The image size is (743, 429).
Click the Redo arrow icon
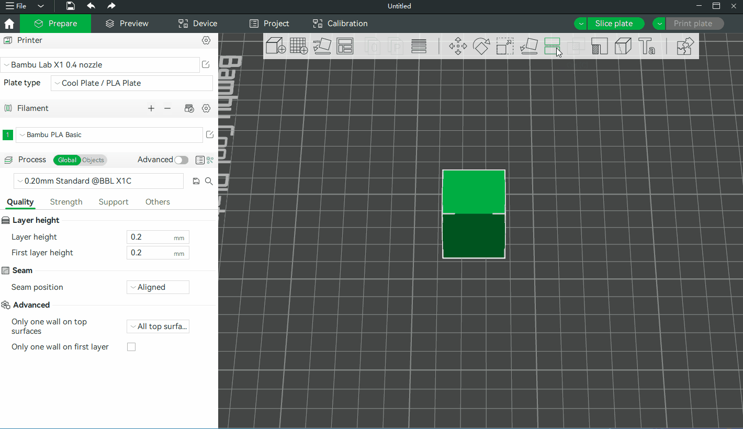[x=111, y=6]
